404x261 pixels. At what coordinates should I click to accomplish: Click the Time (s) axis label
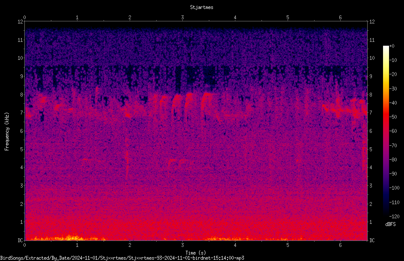pyautogui.click(x=196, y=253)
